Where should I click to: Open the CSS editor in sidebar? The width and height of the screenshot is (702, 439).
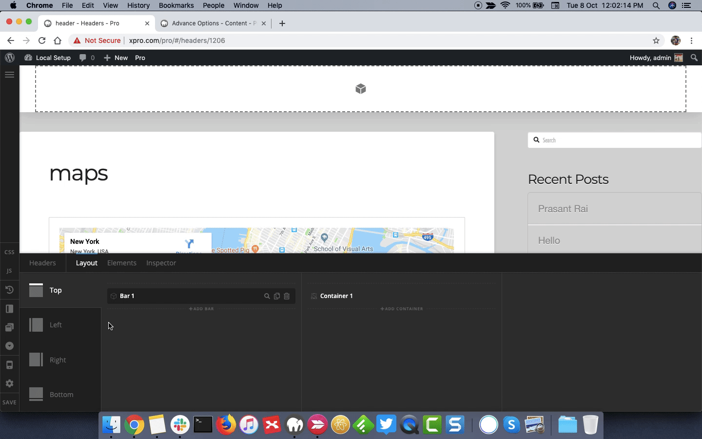click(9, 252)
